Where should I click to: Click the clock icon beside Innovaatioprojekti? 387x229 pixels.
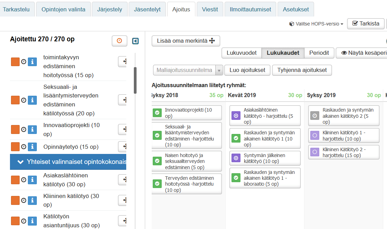click(x=24, y=129)
